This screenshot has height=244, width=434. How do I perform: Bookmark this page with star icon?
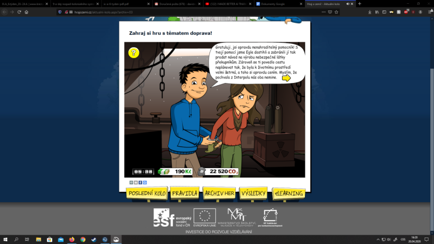[x=336, y=12]
